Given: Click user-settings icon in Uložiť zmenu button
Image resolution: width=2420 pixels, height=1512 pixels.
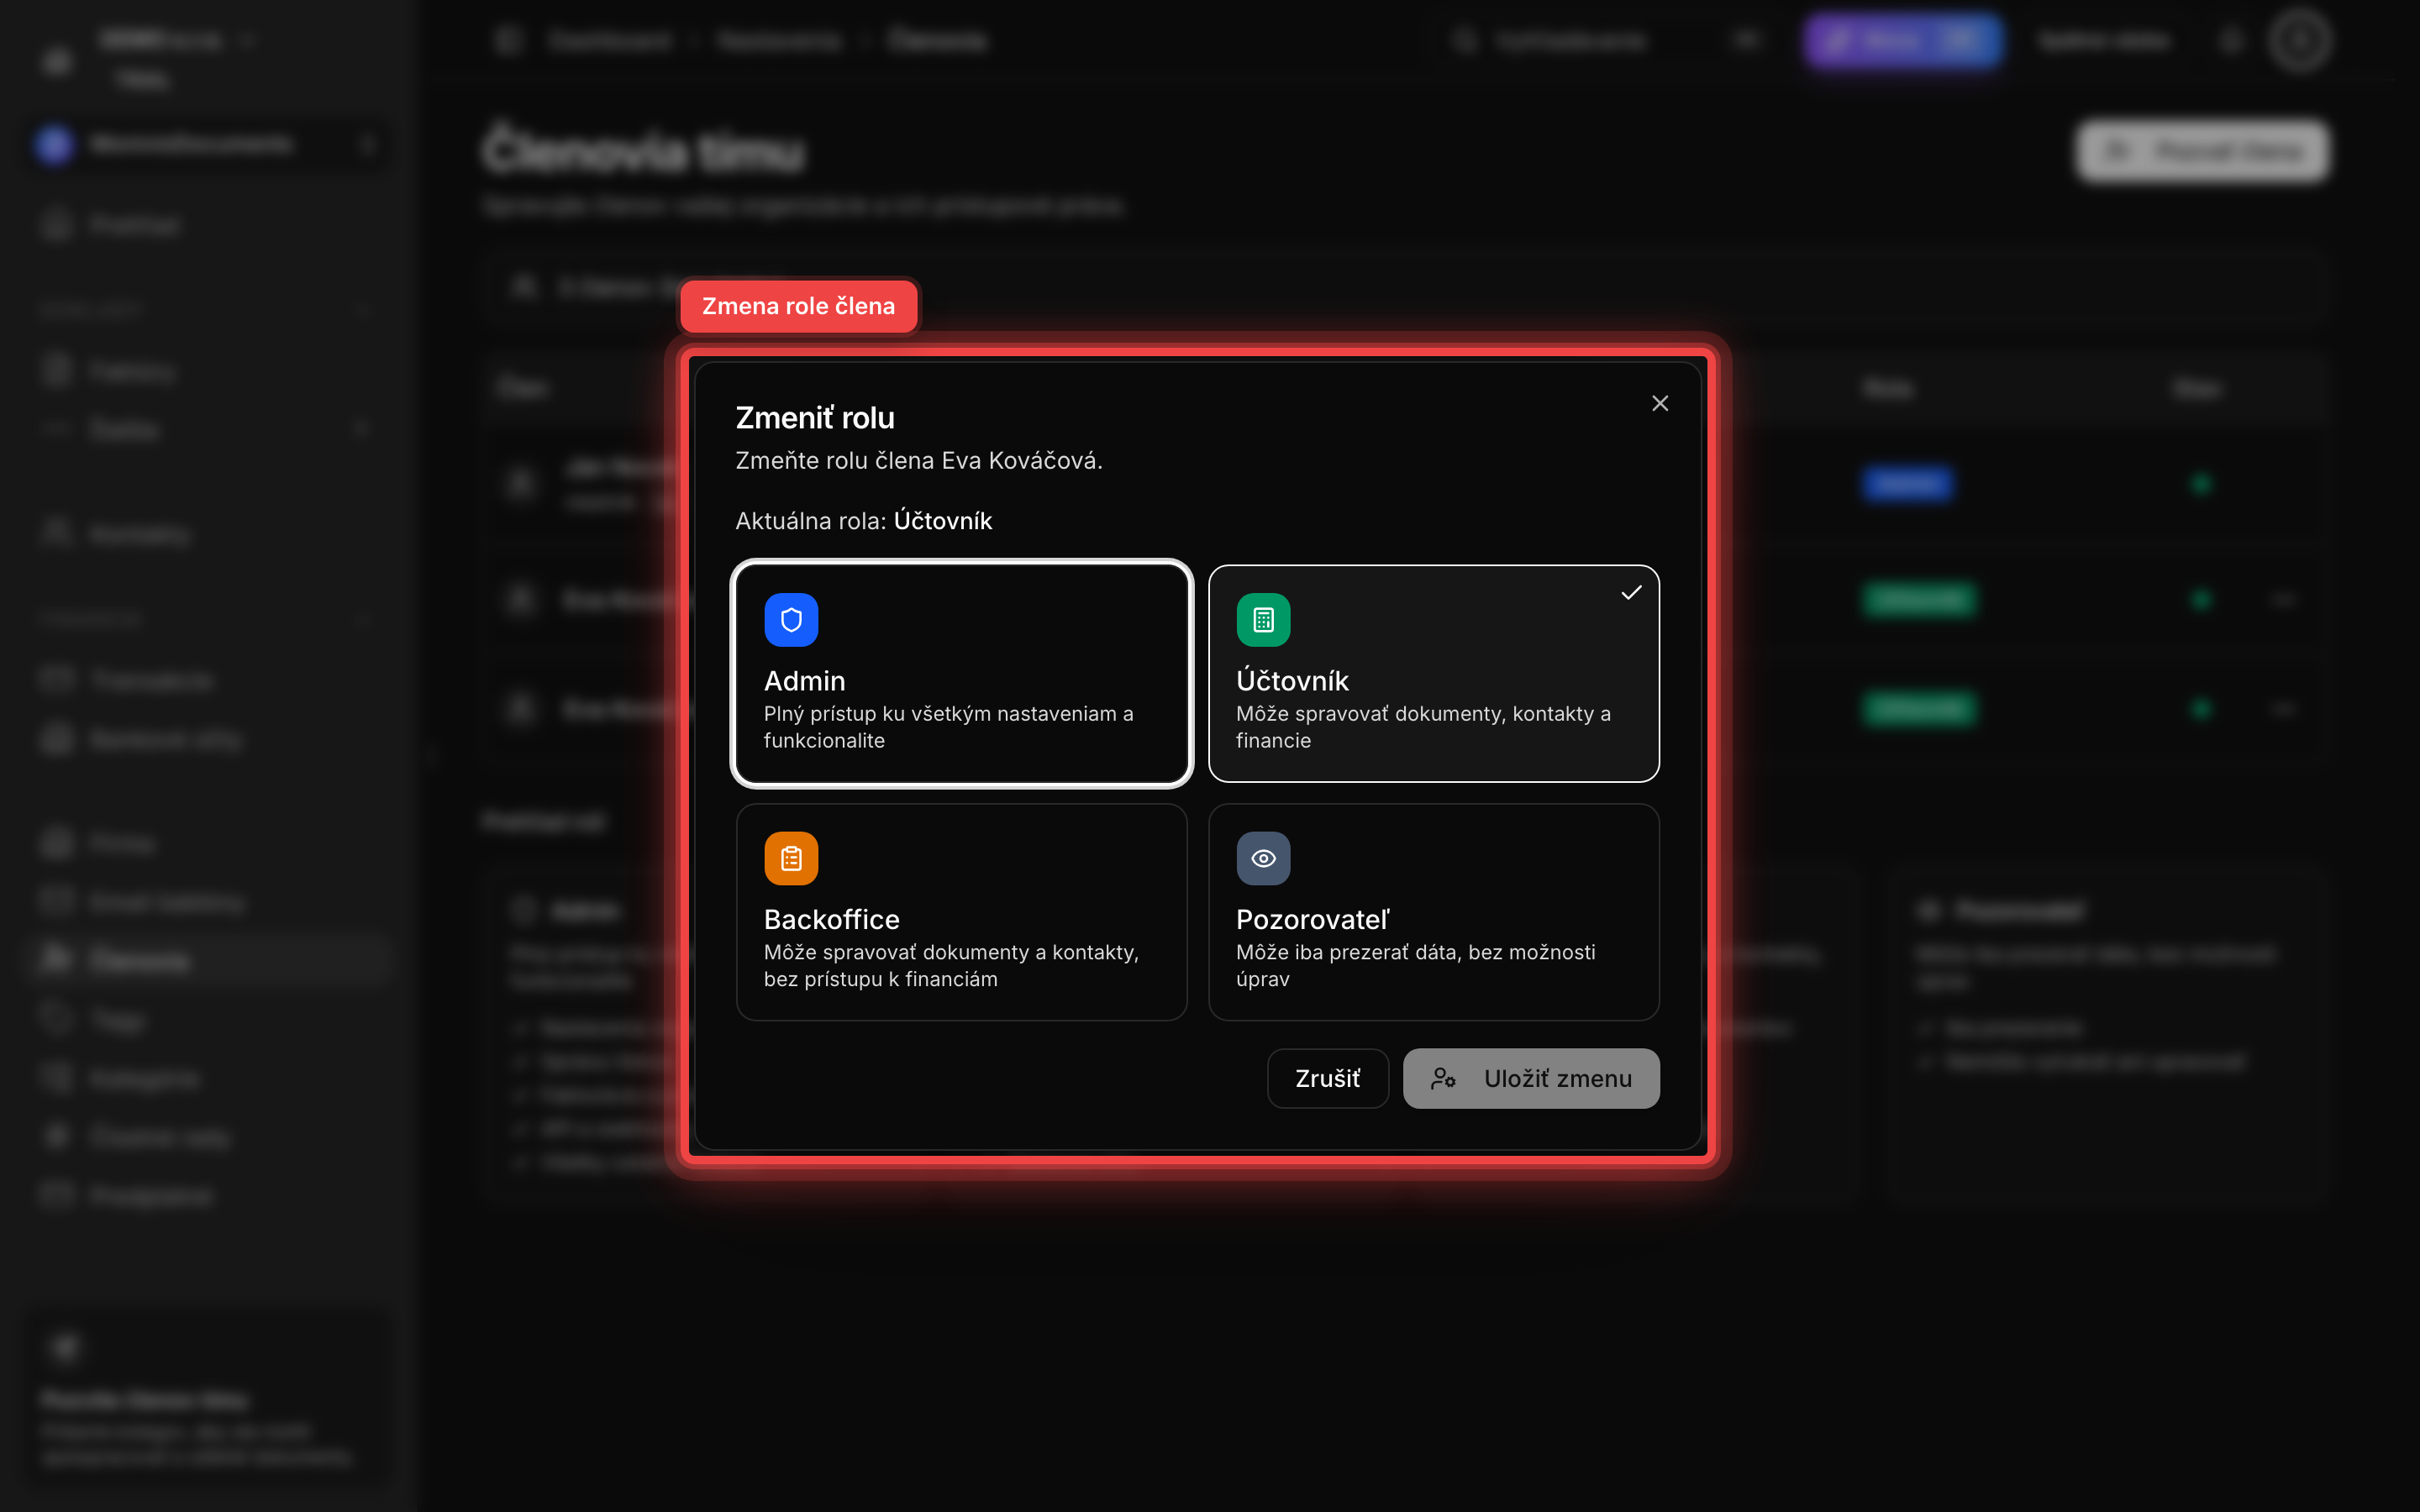Looking at the screenshot, I should tap(1443, 1078).
